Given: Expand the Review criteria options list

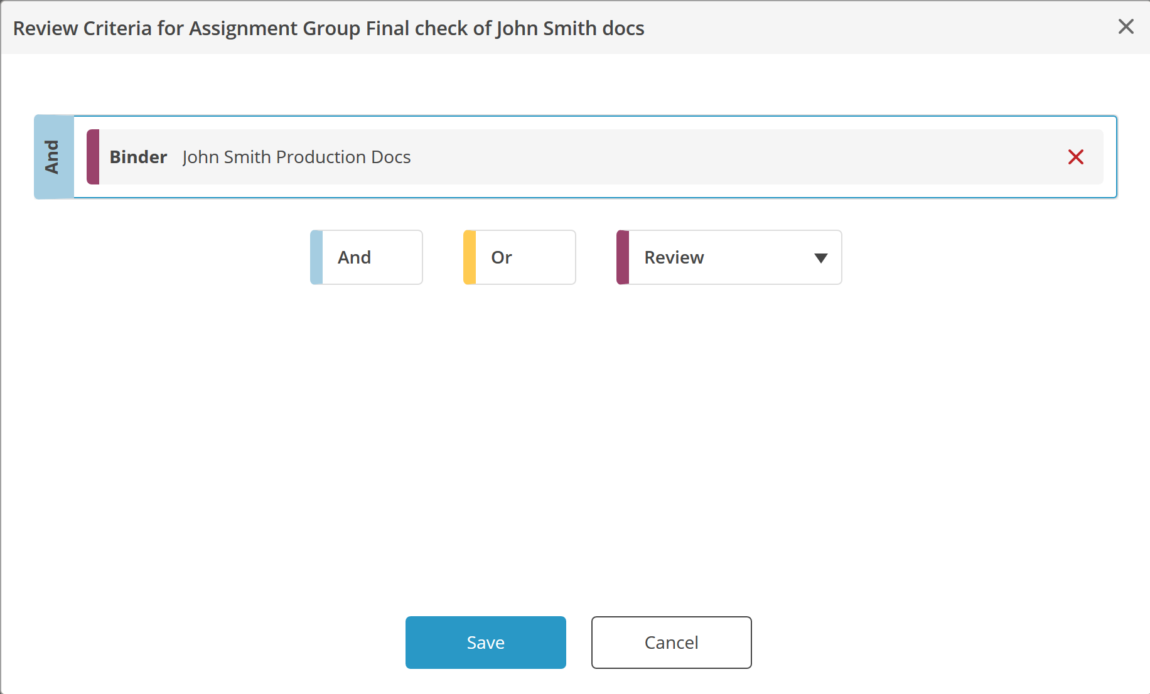Looking at the screenshot, I should (x=728, y=257).
